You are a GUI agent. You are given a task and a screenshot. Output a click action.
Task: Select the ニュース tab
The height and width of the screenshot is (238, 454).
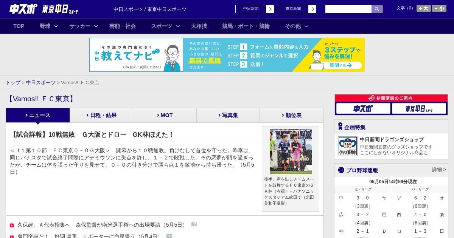38,115
